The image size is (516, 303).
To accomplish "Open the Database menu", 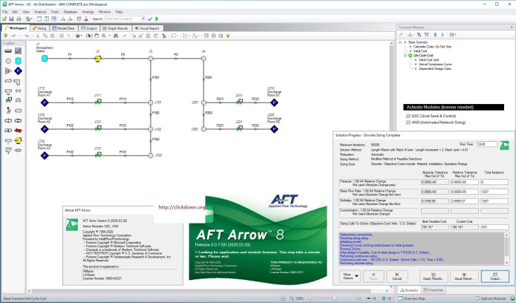I will (71, 12).
